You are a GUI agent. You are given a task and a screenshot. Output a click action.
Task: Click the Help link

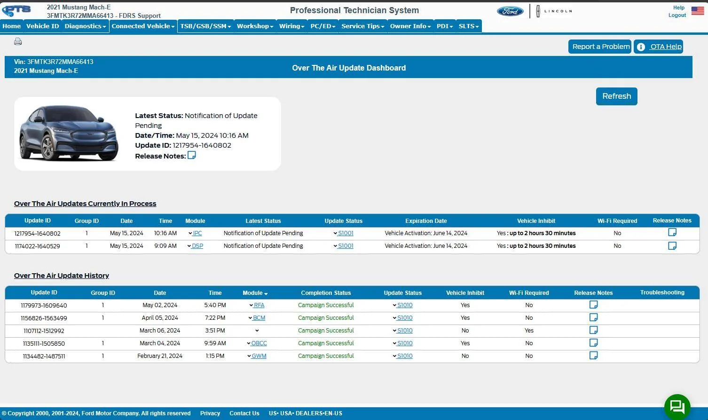tap(678, 8)
